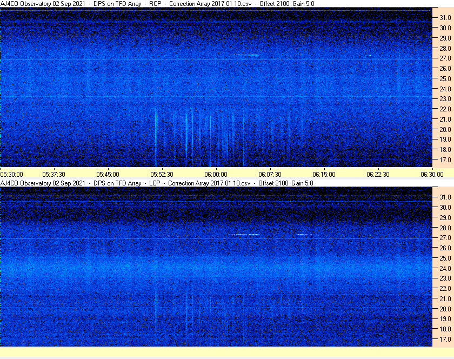Select the 29.0 frequency label on RCP panel
This screenshot has height=359, width=454.
(445, 38)
